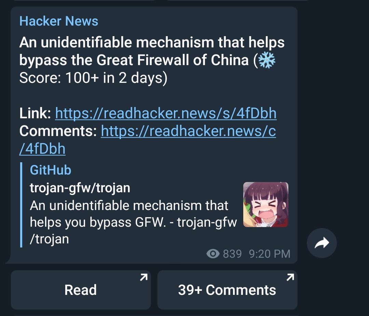Click the 9:20 PM message timestamp
The height and width of the screenshot is (316, 369).
click(x=270, y=254)
